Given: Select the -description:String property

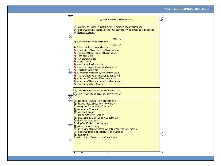Looking at the screenshot, I should (88, 126).
